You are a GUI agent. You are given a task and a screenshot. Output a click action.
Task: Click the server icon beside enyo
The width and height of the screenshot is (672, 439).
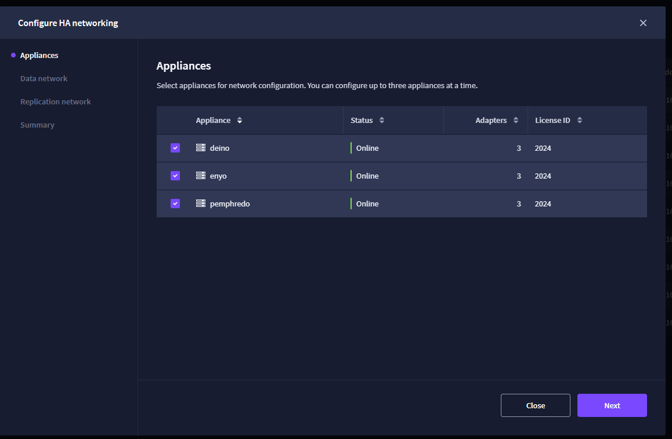[x=201, y=176]
